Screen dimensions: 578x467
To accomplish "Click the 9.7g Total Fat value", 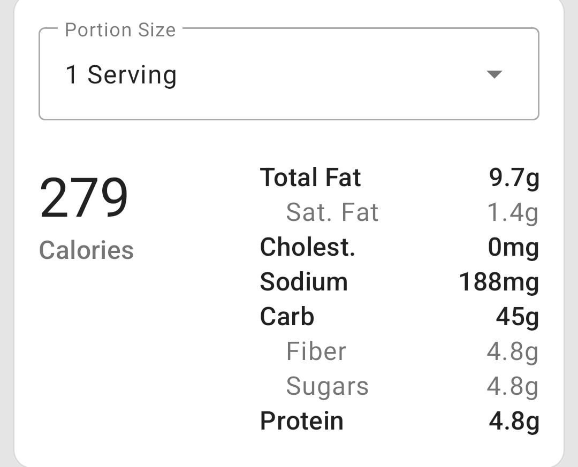I will tap(514, 178).
